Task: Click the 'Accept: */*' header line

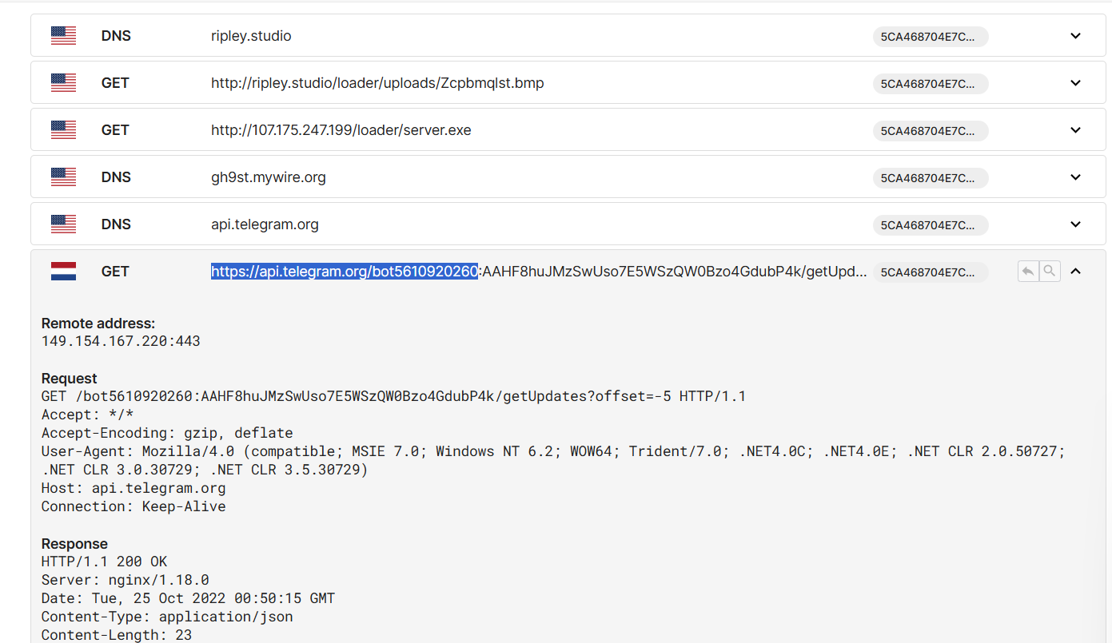Action: pos(88,415)
